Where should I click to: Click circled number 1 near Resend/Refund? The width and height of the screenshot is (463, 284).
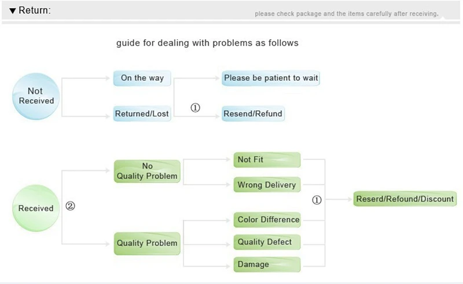(195, 108)
